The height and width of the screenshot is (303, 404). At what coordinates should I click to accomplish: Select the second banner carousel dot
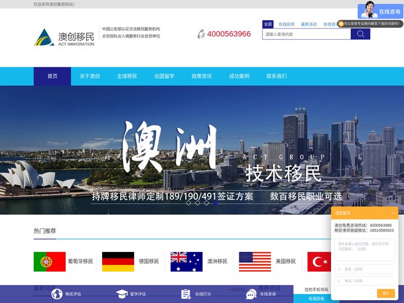[x=198, y=203]
